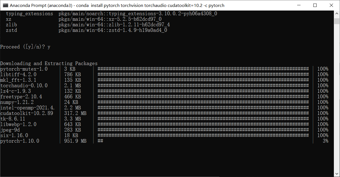The image size is (340, 177).
Task: Click the mkl_fft-1.3.1 row name
Action: 18,80
